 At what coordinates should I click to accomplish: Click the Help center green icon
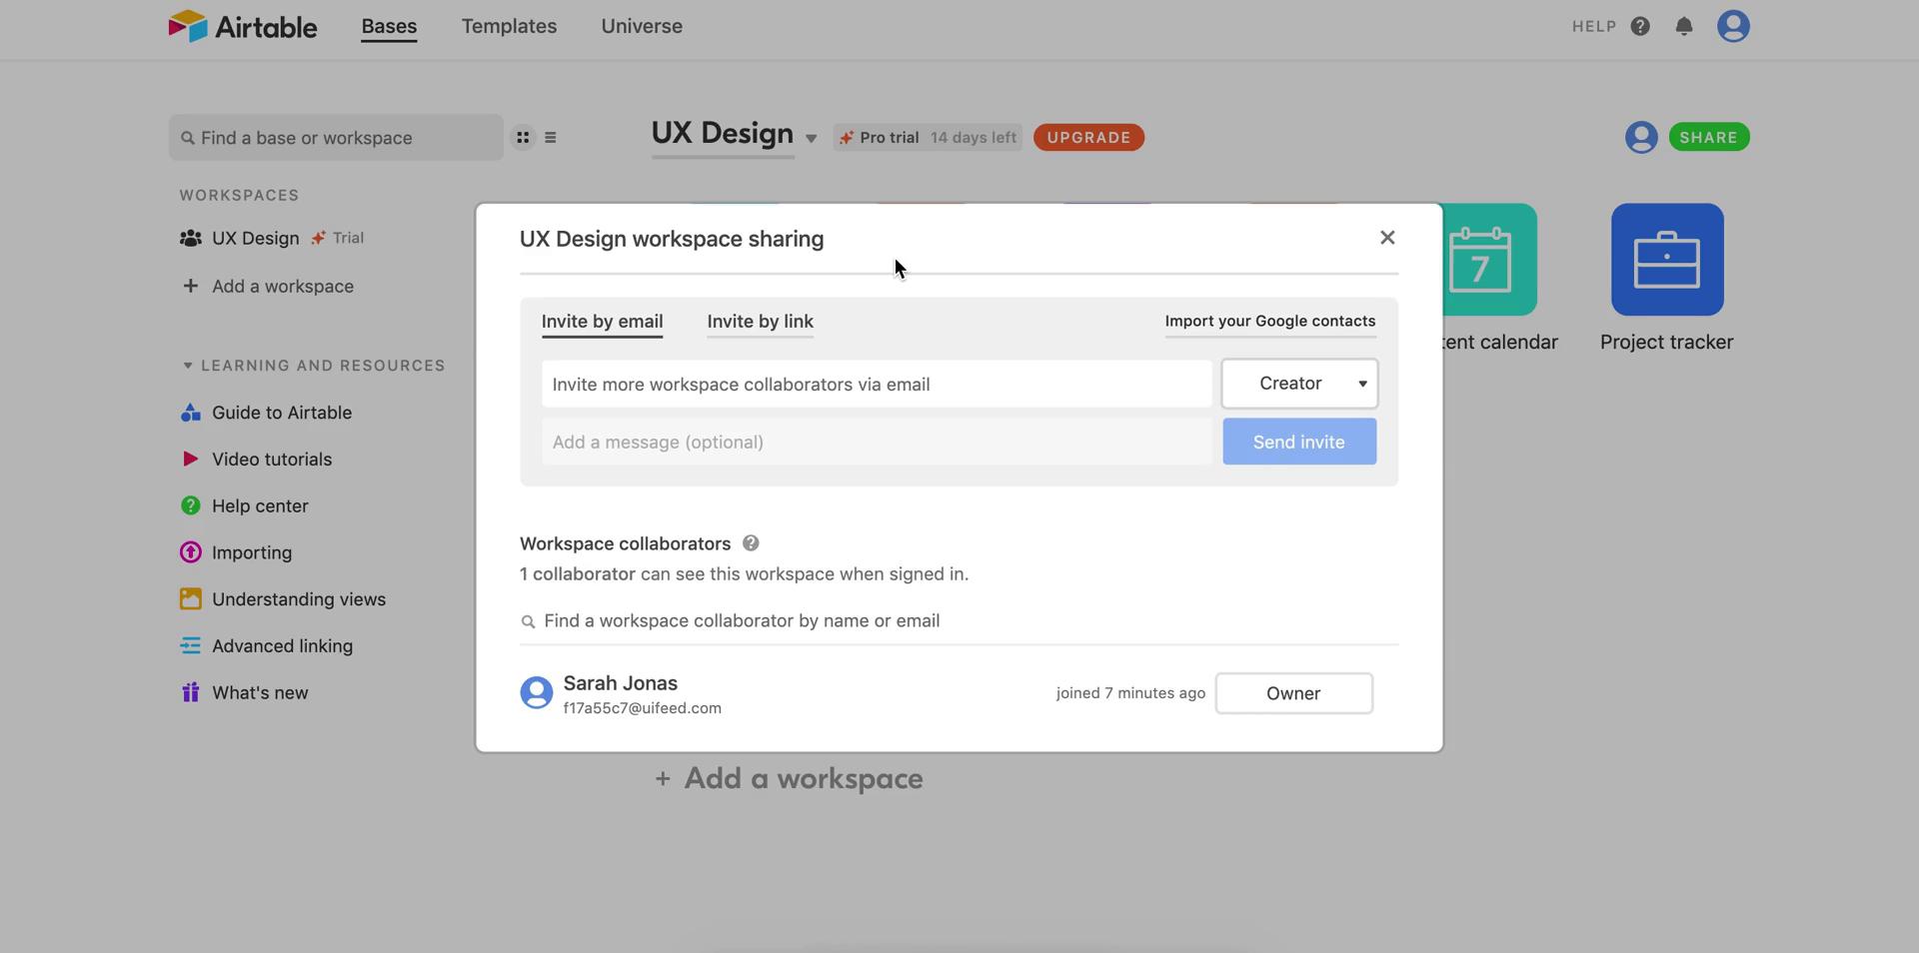click(190, 505)
